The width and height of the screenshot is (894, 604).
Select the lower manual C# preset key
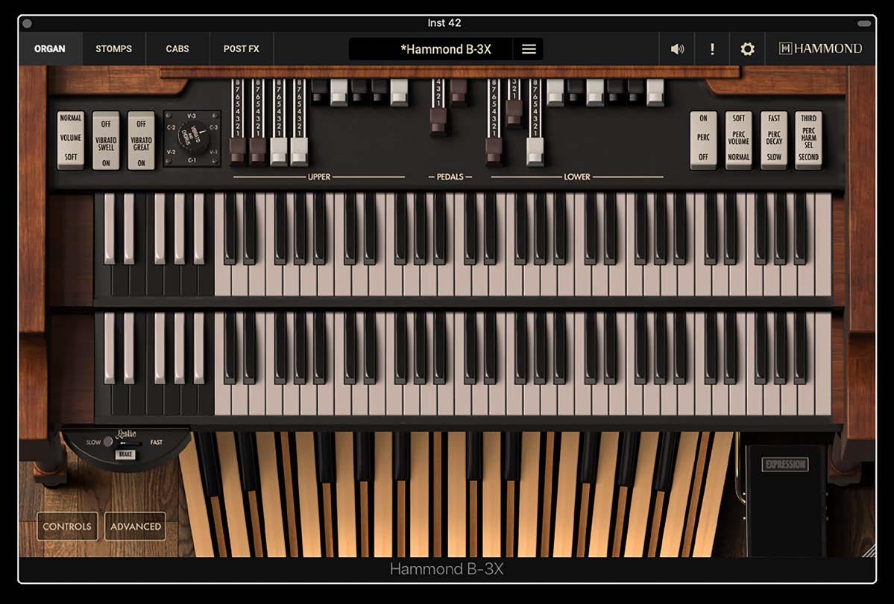110,347
